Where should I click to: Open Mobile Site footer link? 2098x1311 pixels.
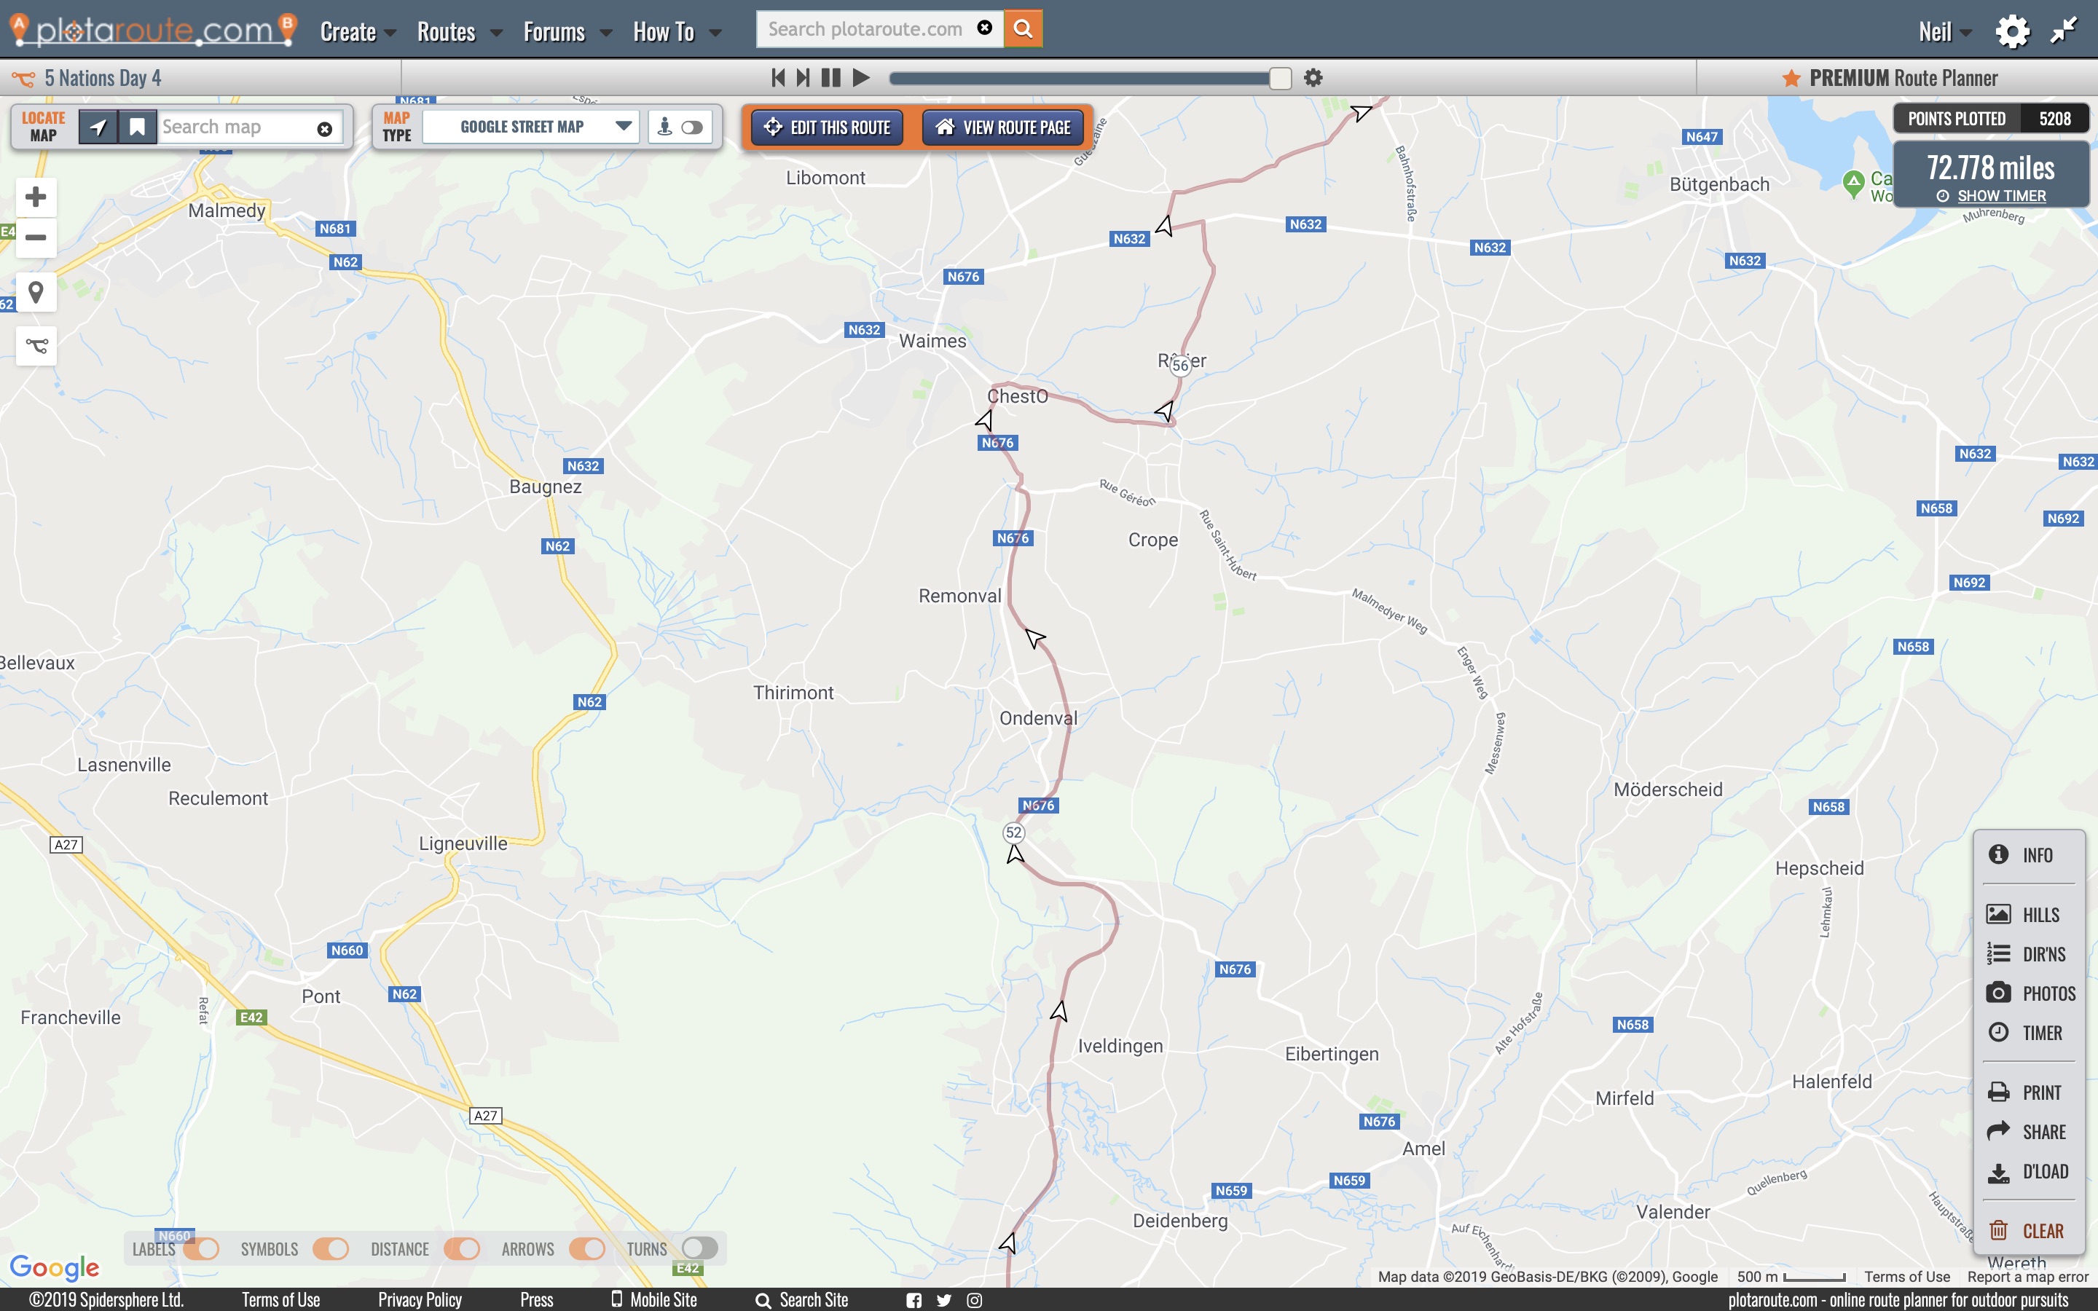tap(653, 1300)
